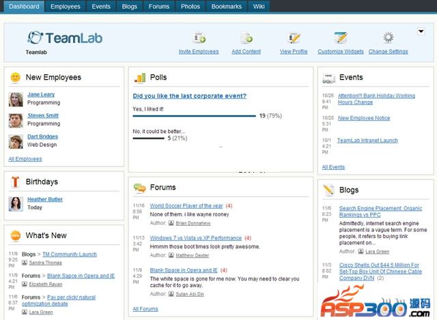Switch to the Dashboard tab
This screenshot has width=437, height=320.
(x=24, y=6)
